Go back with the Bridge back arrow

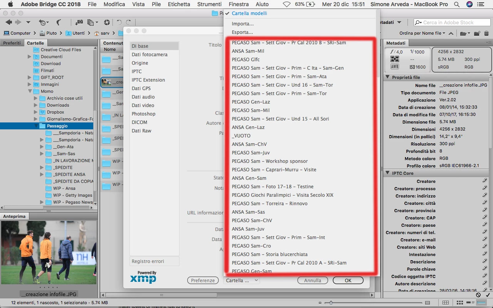8,22
